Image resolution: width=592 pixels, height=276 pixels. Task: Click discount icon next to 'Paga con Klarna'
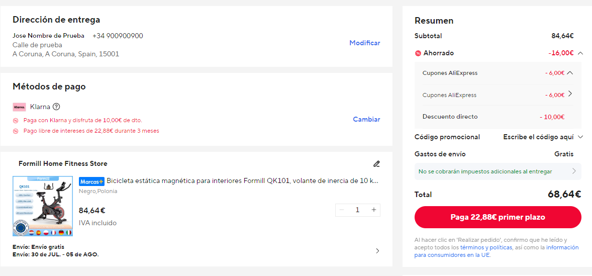point(16,121)
